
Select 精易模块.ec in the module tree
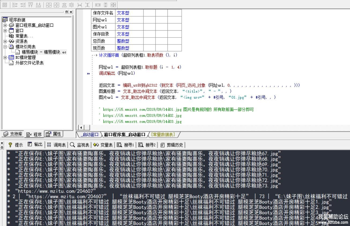click(x=44, y=52)
